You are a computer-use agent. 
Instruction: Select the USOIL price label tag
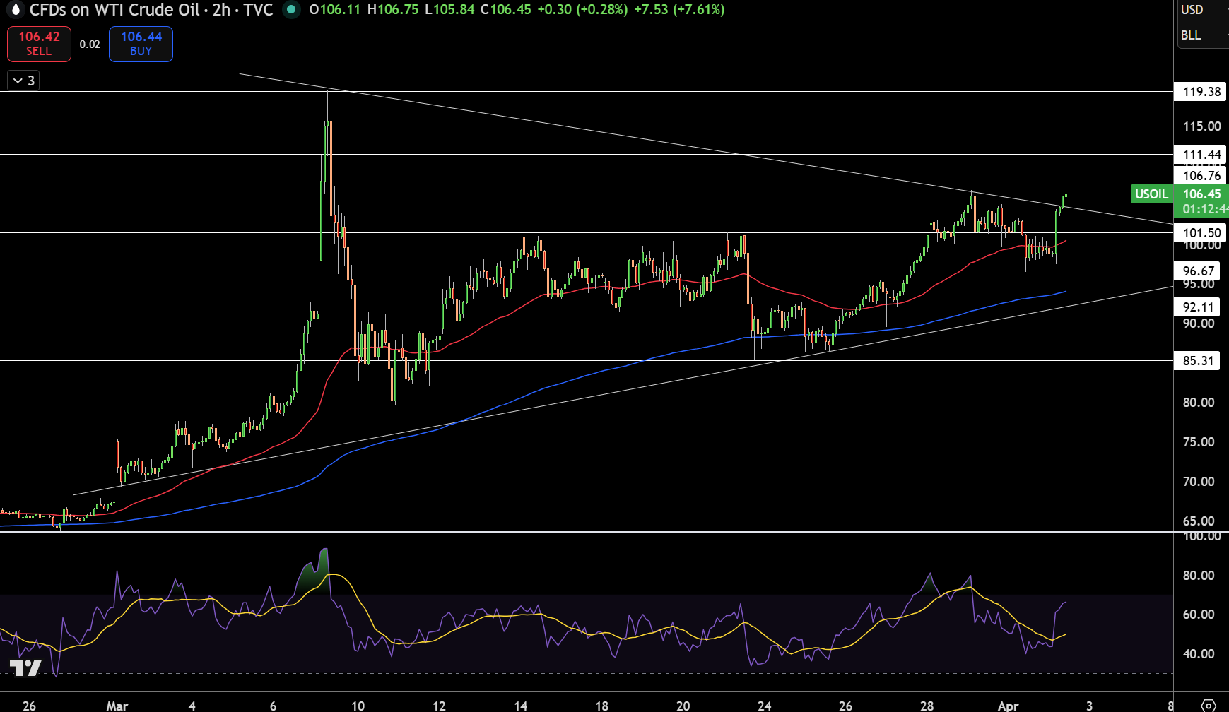[1151, 194]
